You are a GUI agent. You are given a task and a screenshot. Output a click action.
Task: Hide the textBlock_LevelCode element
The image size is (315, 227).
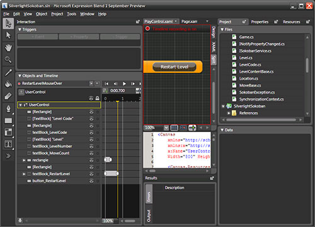coord(91,133)
